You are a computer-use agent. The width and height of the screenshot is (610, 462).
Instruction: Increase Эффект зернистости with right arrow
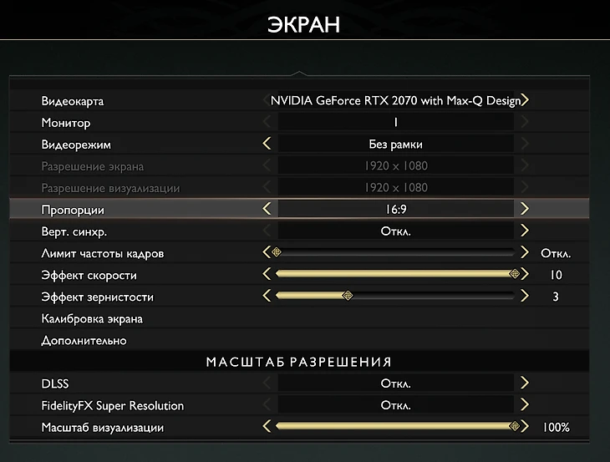coord(525,296)
